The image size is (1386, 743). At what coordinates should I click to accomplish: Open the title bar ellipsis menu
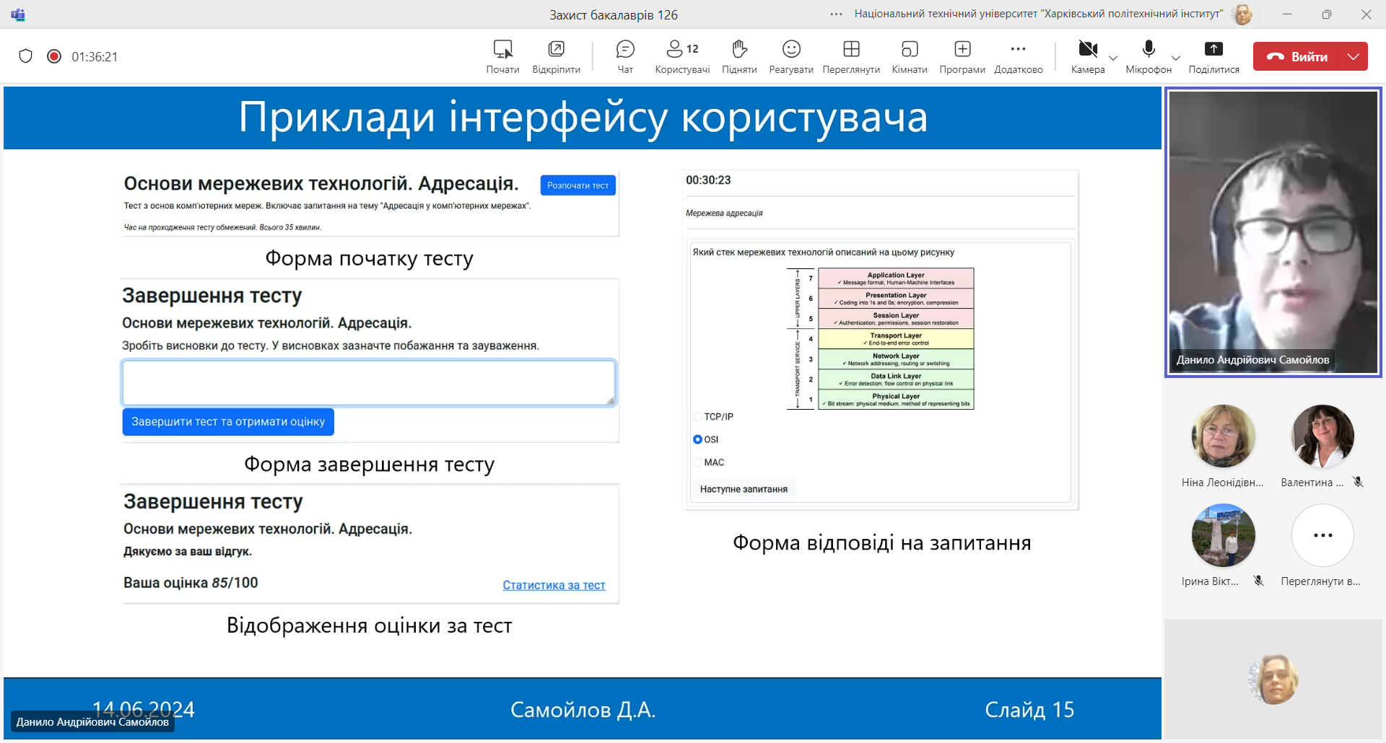coord(836,14)
